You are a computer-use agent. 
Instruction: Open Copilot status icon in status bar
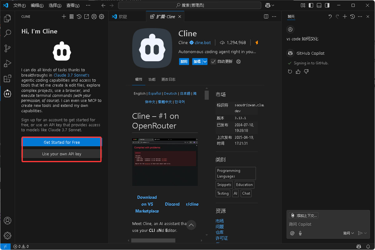(359, 247)
